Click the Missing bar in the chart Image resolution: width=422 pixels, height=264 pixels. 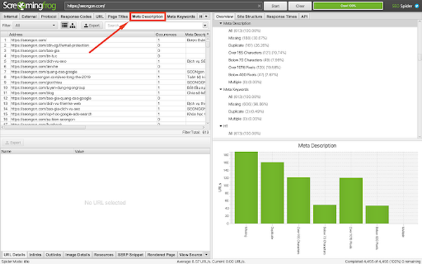246,187
